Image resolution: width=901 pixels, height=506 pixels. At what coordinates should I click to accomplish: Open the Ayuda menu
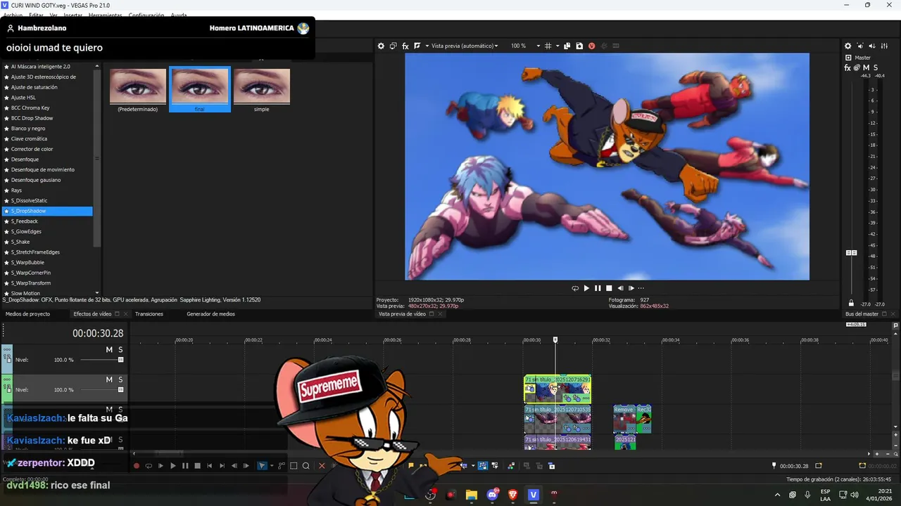(x=179, y=15)
